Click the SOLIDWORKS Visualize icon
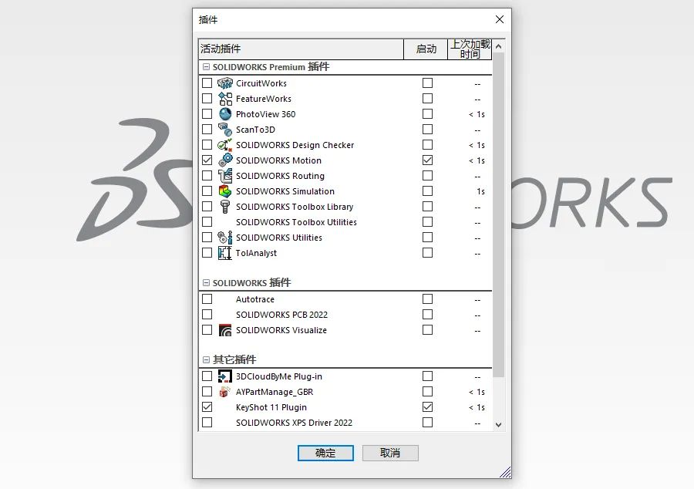694x489 pixels. pyautogui.click(x=225, y=330)
